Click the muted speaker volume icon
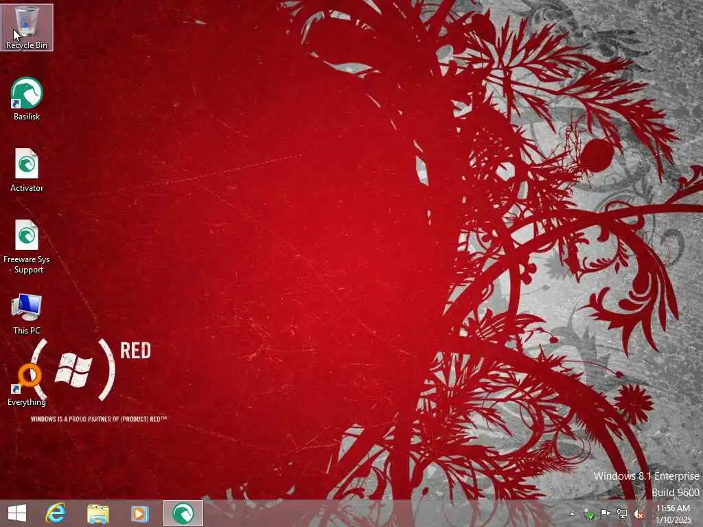The height and width of the screenshot is (527, 703). click(x=638, y=514)
